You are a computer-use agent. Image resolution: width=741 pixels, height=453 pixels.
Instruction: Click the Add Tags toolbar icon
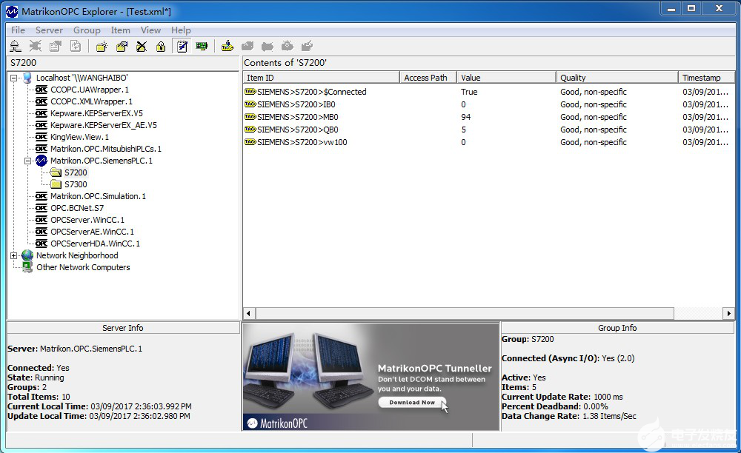[227, 47]
